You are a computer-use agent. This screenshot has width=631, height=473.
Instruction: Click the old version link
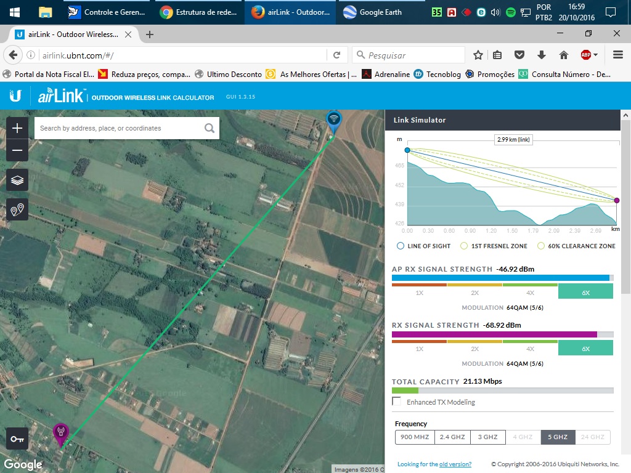(455, 464)
